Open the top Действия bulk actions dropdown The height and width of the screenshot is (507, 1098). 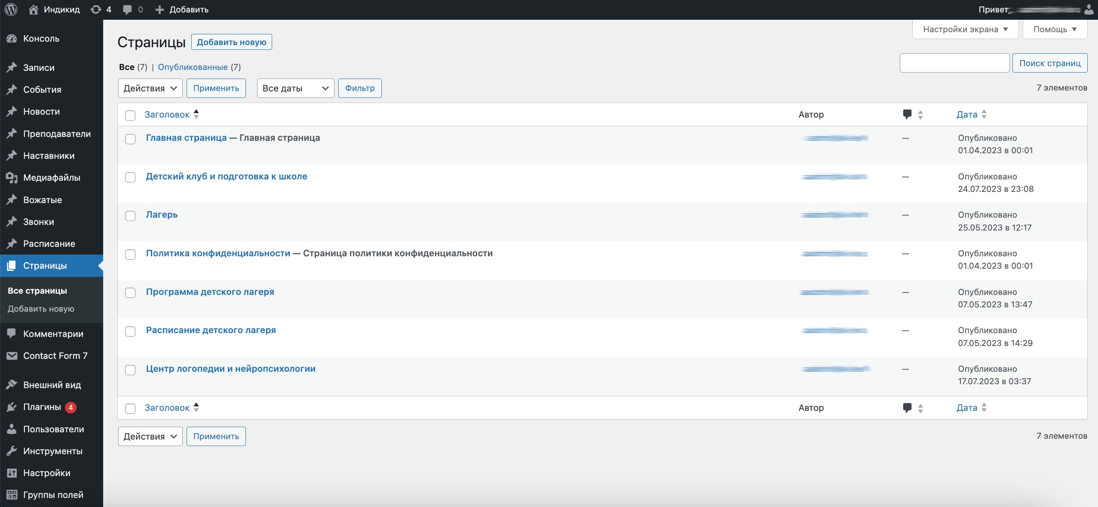coord(150,88)
